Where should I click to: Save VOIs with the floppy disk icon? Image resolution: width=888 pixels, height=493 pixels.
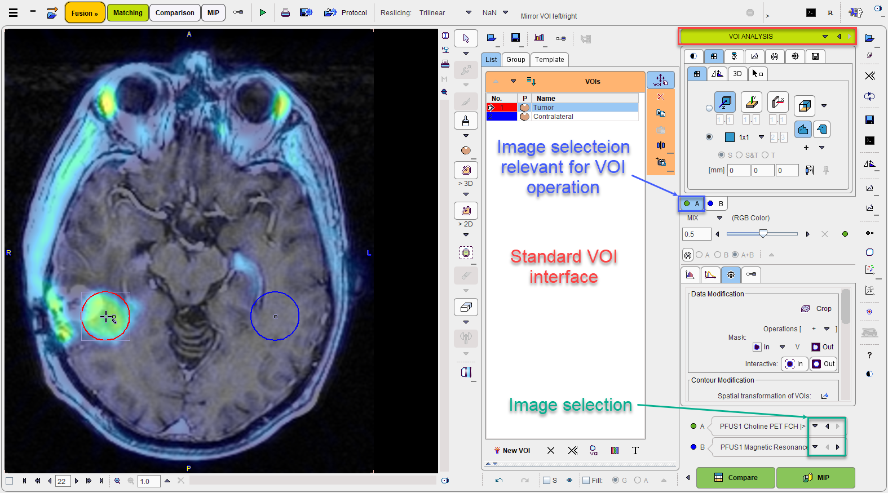pyautogui.click(x=515, y=38)
